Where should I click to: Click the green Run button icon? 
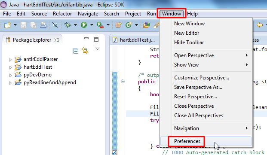click(x=83, y=25)
